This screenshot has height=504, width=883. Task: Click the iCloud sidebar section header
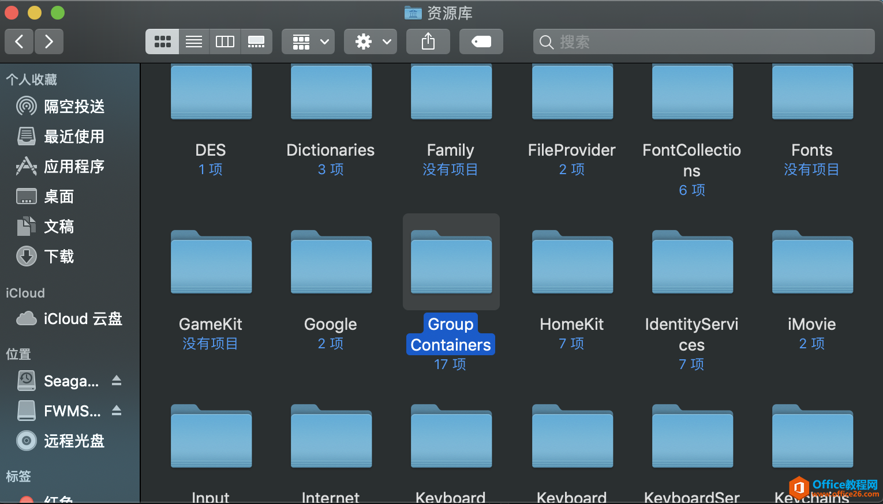click(x=25, y=293)
